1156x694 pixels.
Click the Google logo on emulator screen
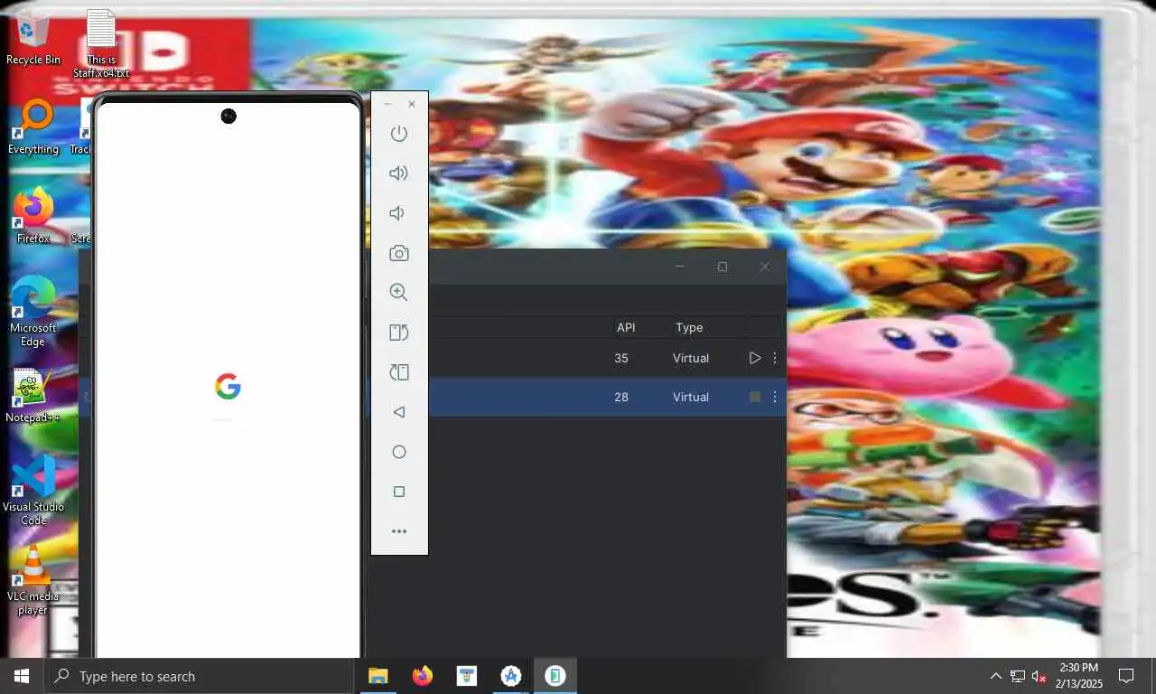tap(228, 387)
